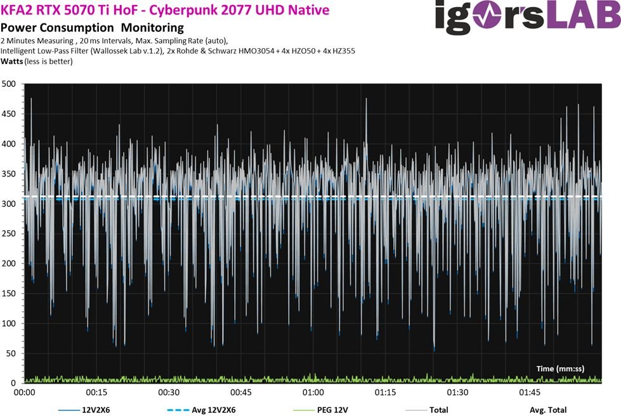This screenshot has height=418, width=621.
Task: Click the 500 y-axis label
Action: tap(9, 84)
